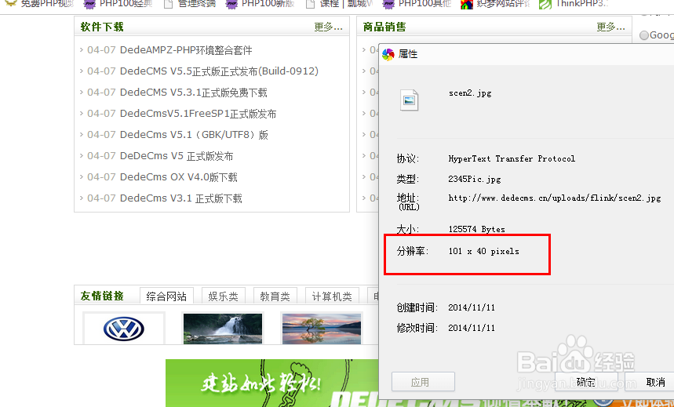The height and width of the screenshot is (407, 674).
Task: Click the 友情链接 section heading
Action: coord(102,296)
